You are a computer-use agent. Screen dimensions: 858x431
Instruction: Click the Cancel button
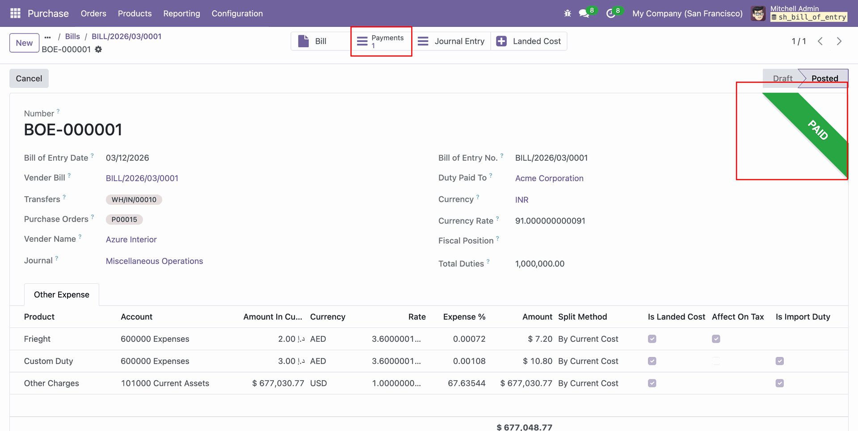coord(29,79)
